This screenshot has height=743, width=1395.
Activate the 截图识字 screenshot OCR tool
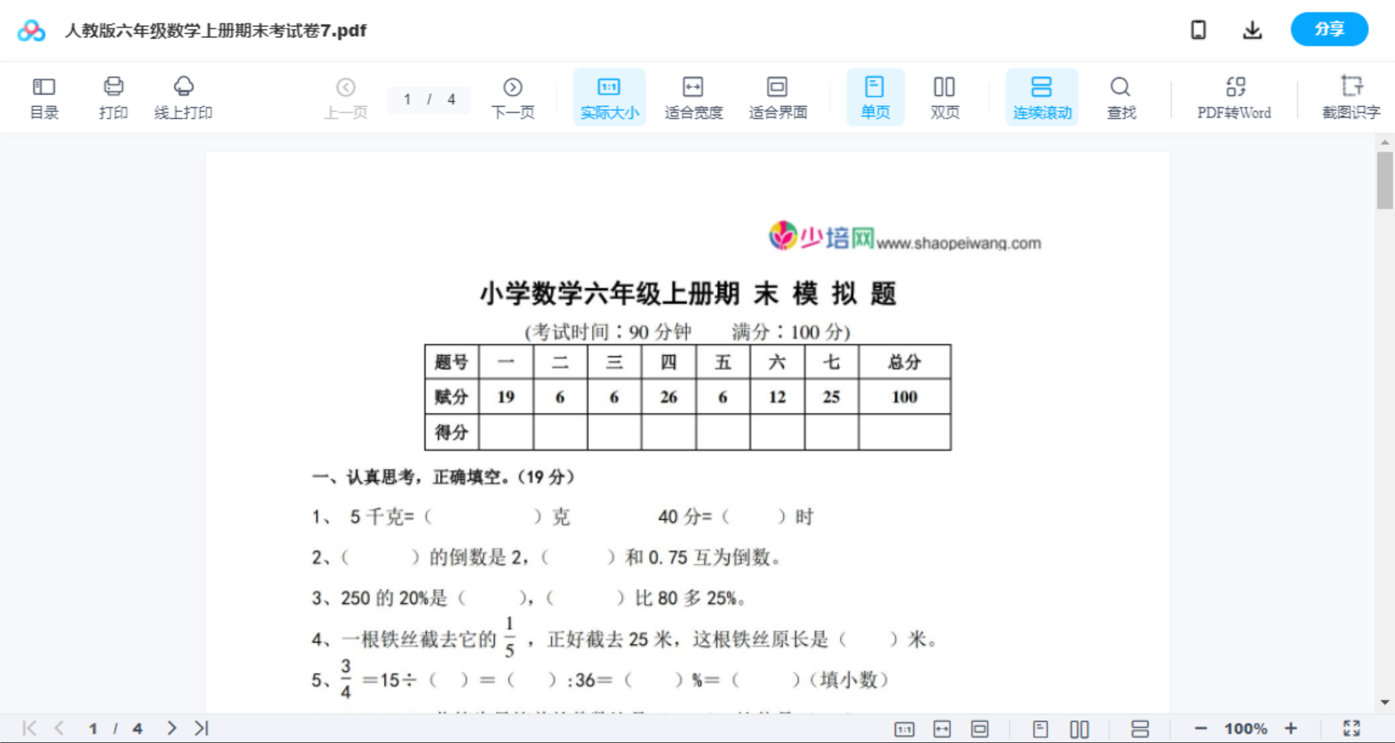1350,96
